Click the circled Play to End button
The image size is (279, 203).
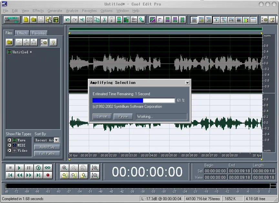(x=38, y=167)
